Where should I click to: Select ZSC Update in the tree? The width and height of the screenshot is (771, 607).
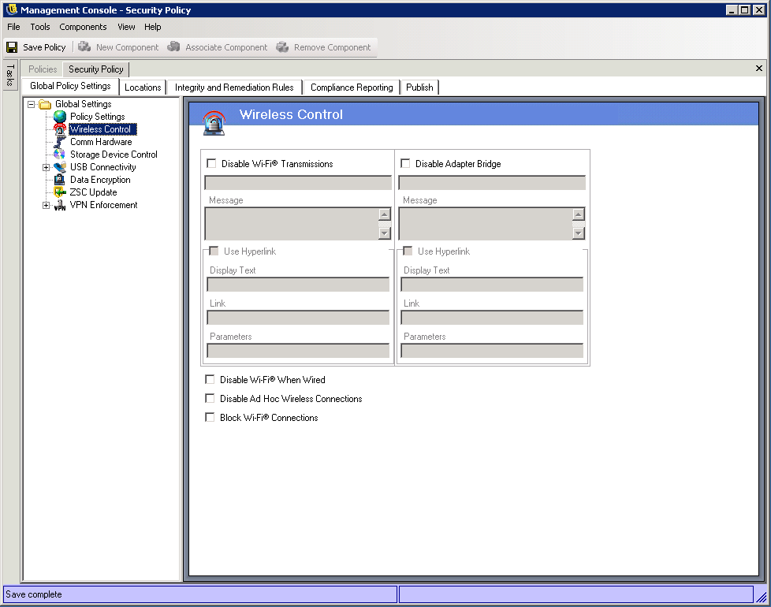[x=94, y=192]
